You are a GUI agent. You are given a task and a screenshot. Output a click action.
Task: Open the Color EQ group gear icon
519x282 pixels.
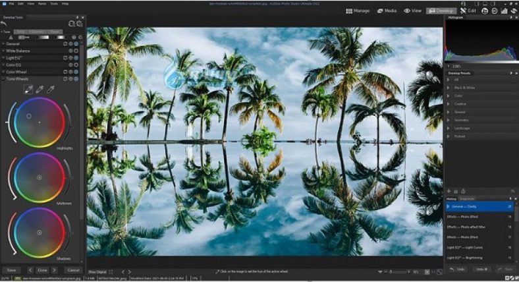[x=70, y=65]
